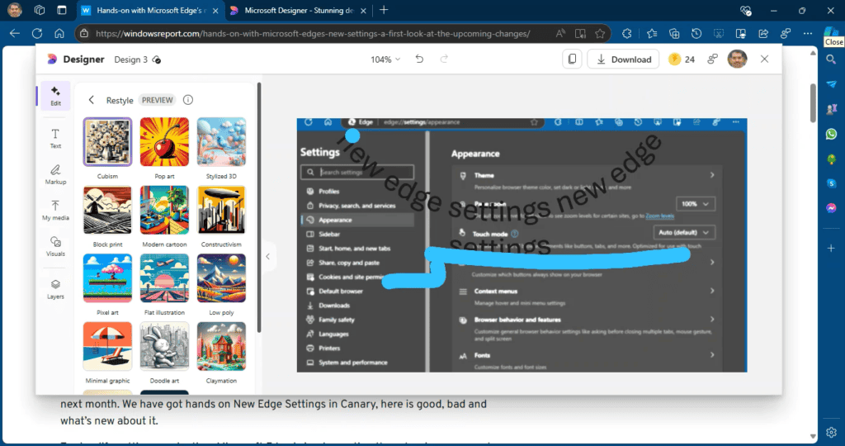
Task: Go back from Restyle panel
Action: (x=91, y=100)
